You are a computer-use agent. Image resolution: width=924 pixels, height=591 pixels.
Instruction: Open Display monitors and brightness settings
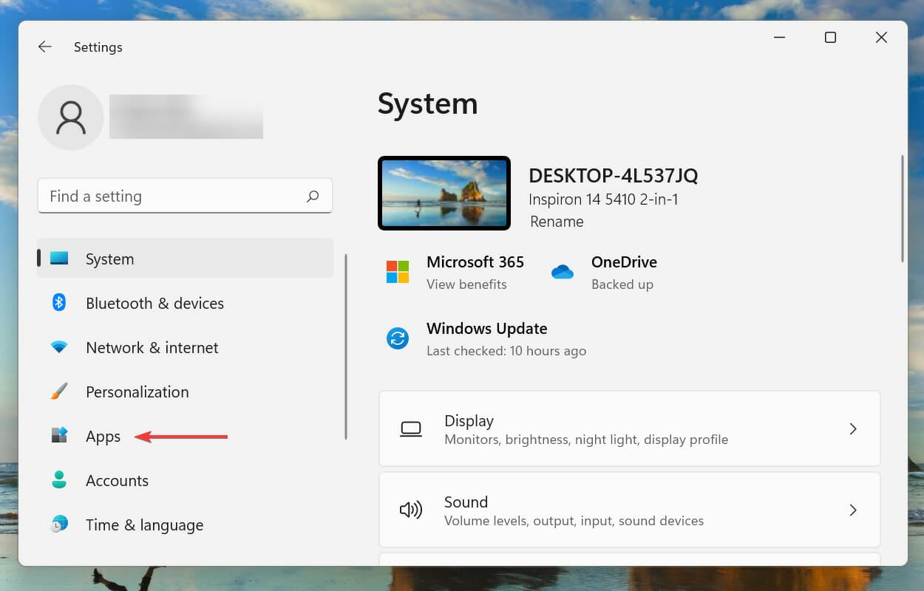click(630, 428)
